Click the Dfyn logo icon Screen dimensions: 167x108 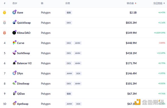tap(14, 73)
